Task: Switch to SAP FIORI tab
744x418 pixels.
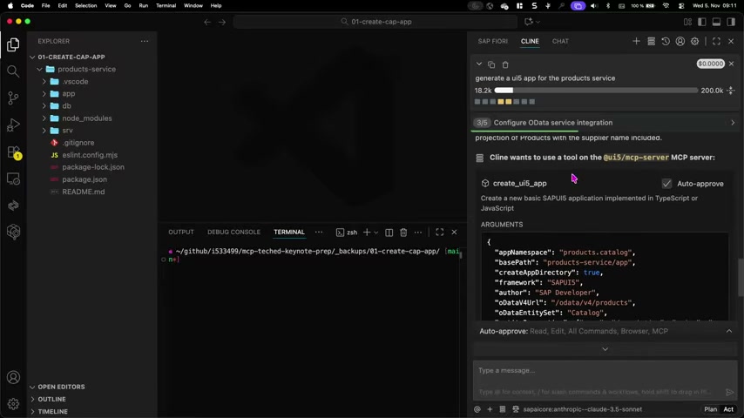Action: pyautogui.click(x=492, y=41)
